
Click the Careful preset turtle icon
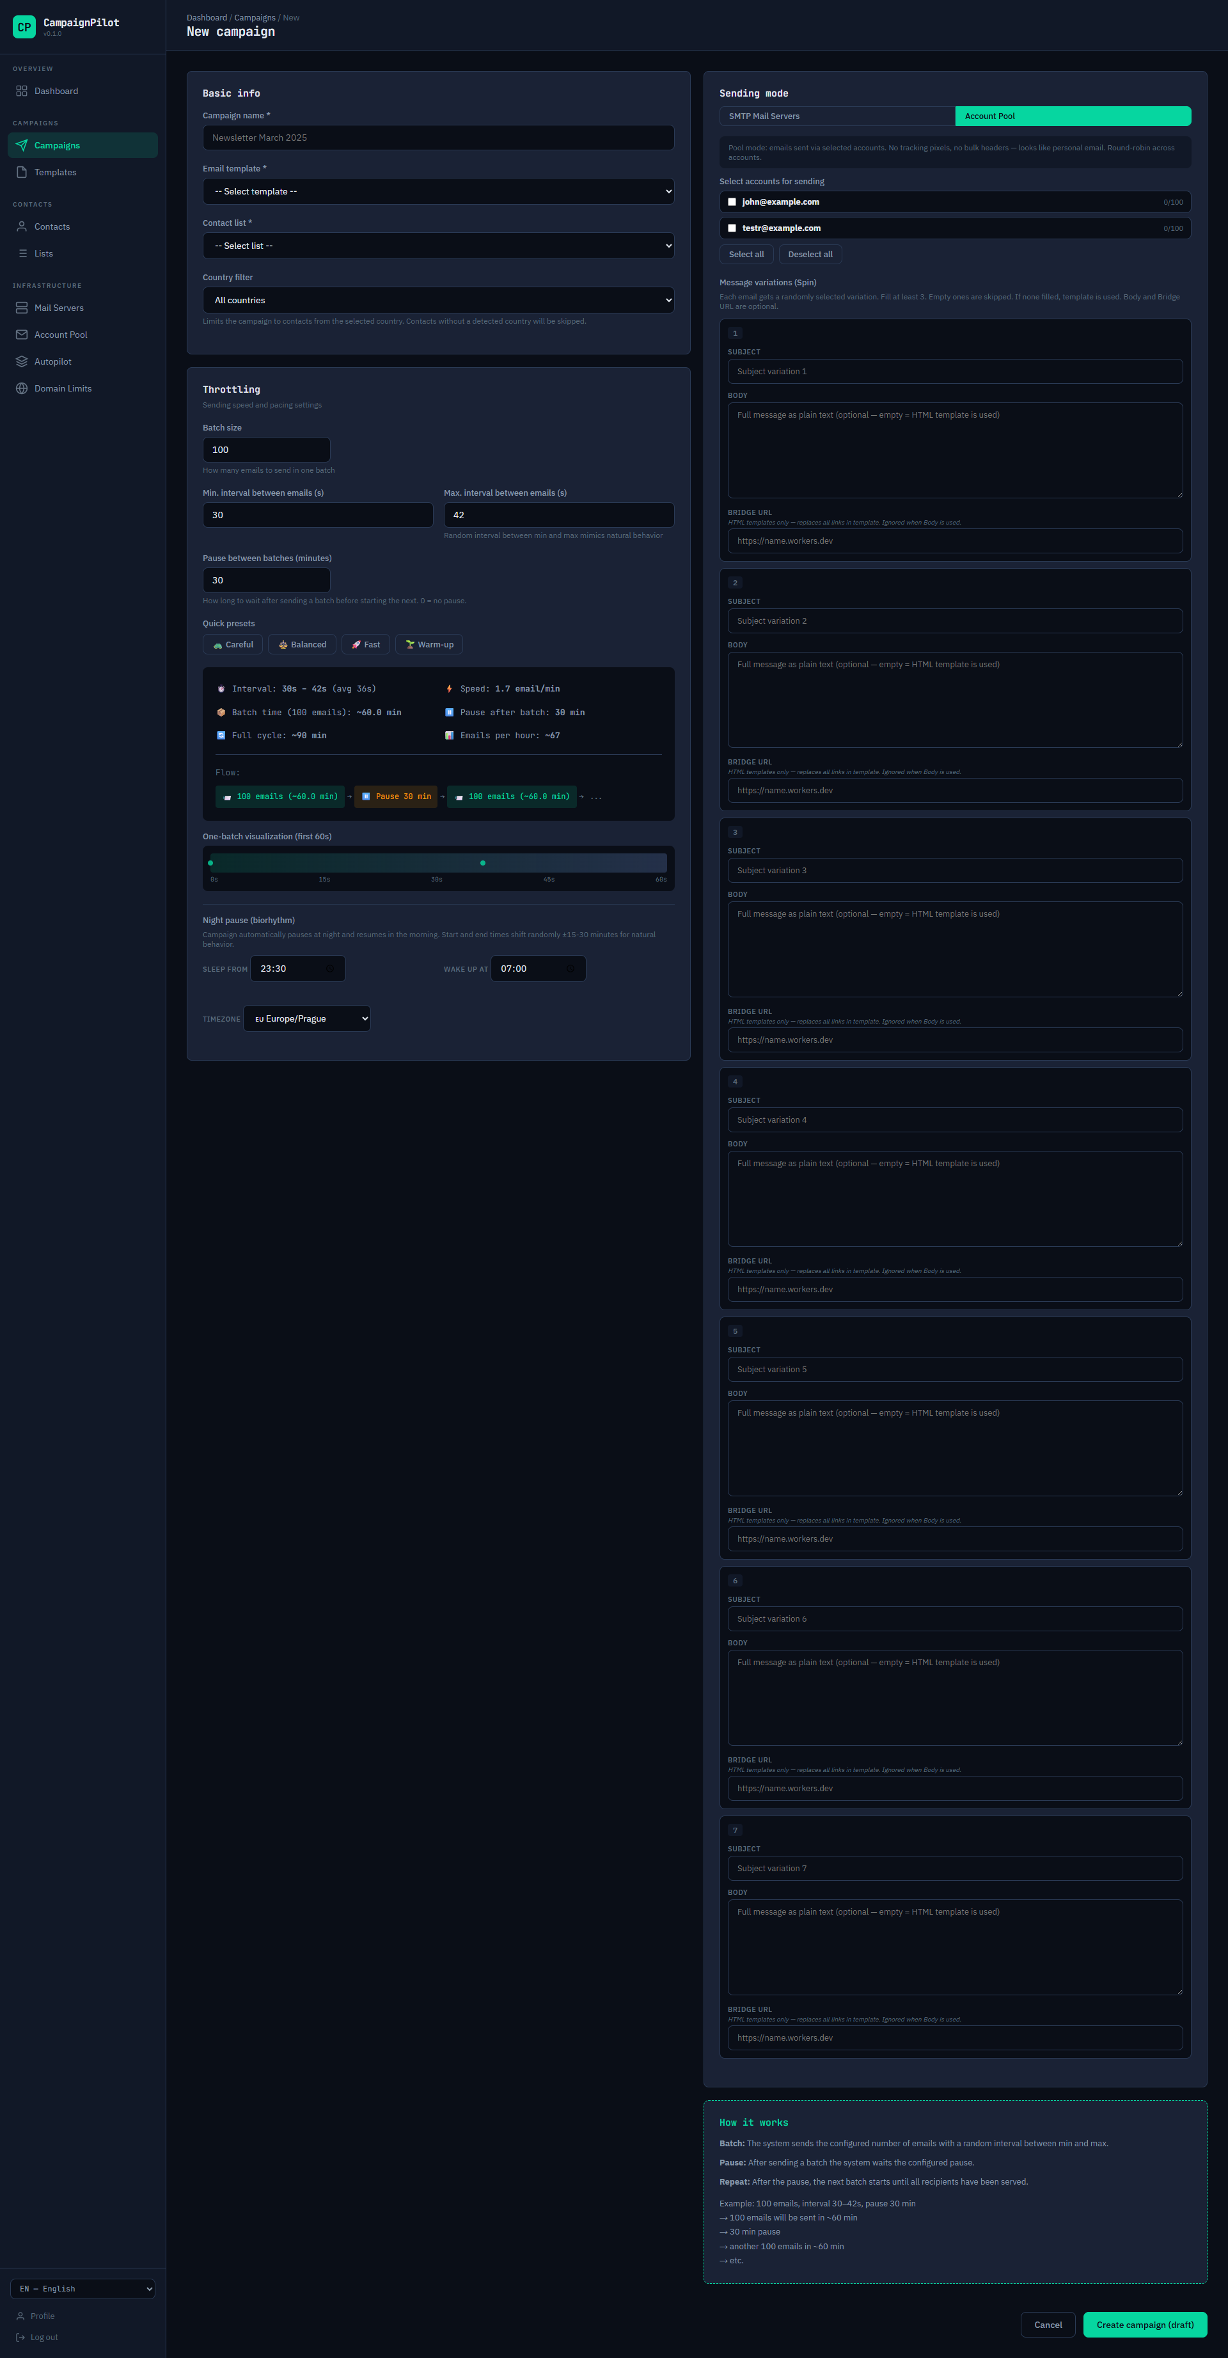[218, 644]
